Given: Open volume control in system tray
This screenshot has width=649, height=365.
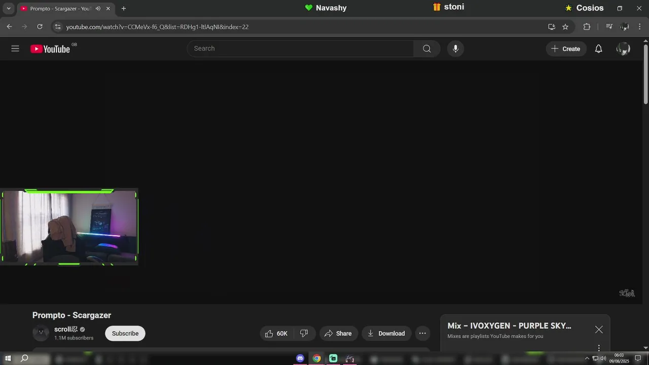Looking at the screenshot, I should coord(603,358).
